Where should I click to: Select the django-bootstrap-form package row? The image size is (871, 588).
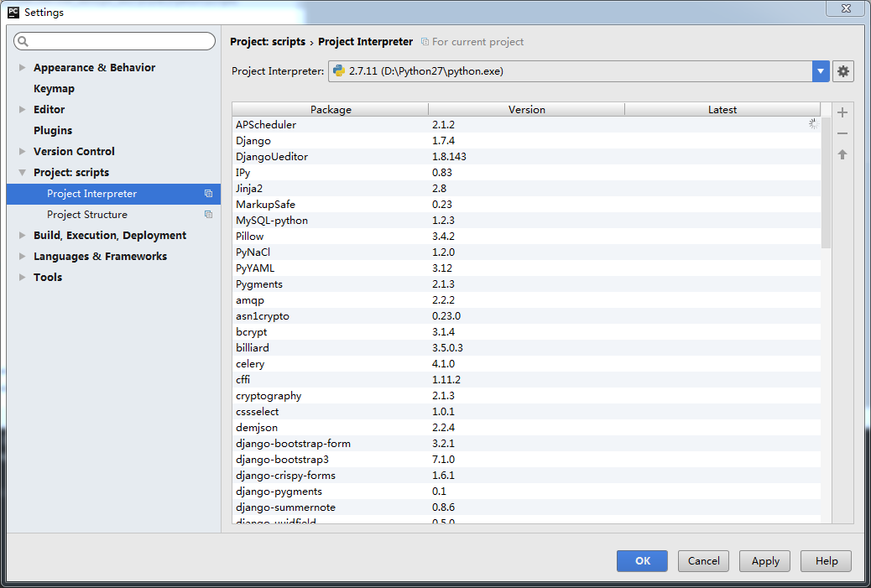[526, 444]
